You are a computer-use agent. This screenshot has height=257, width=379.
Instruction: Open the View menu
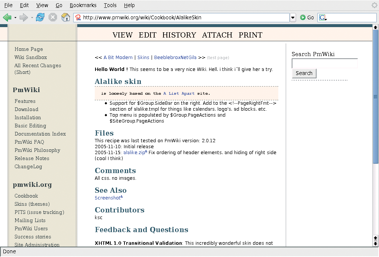42,5
